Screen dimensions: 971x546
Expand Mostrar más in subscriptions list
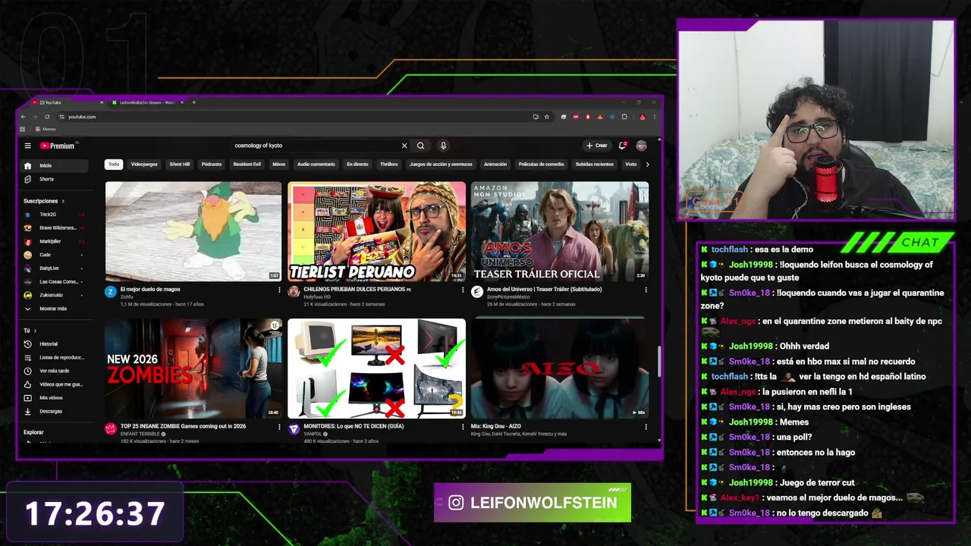[x=55, y=309]
